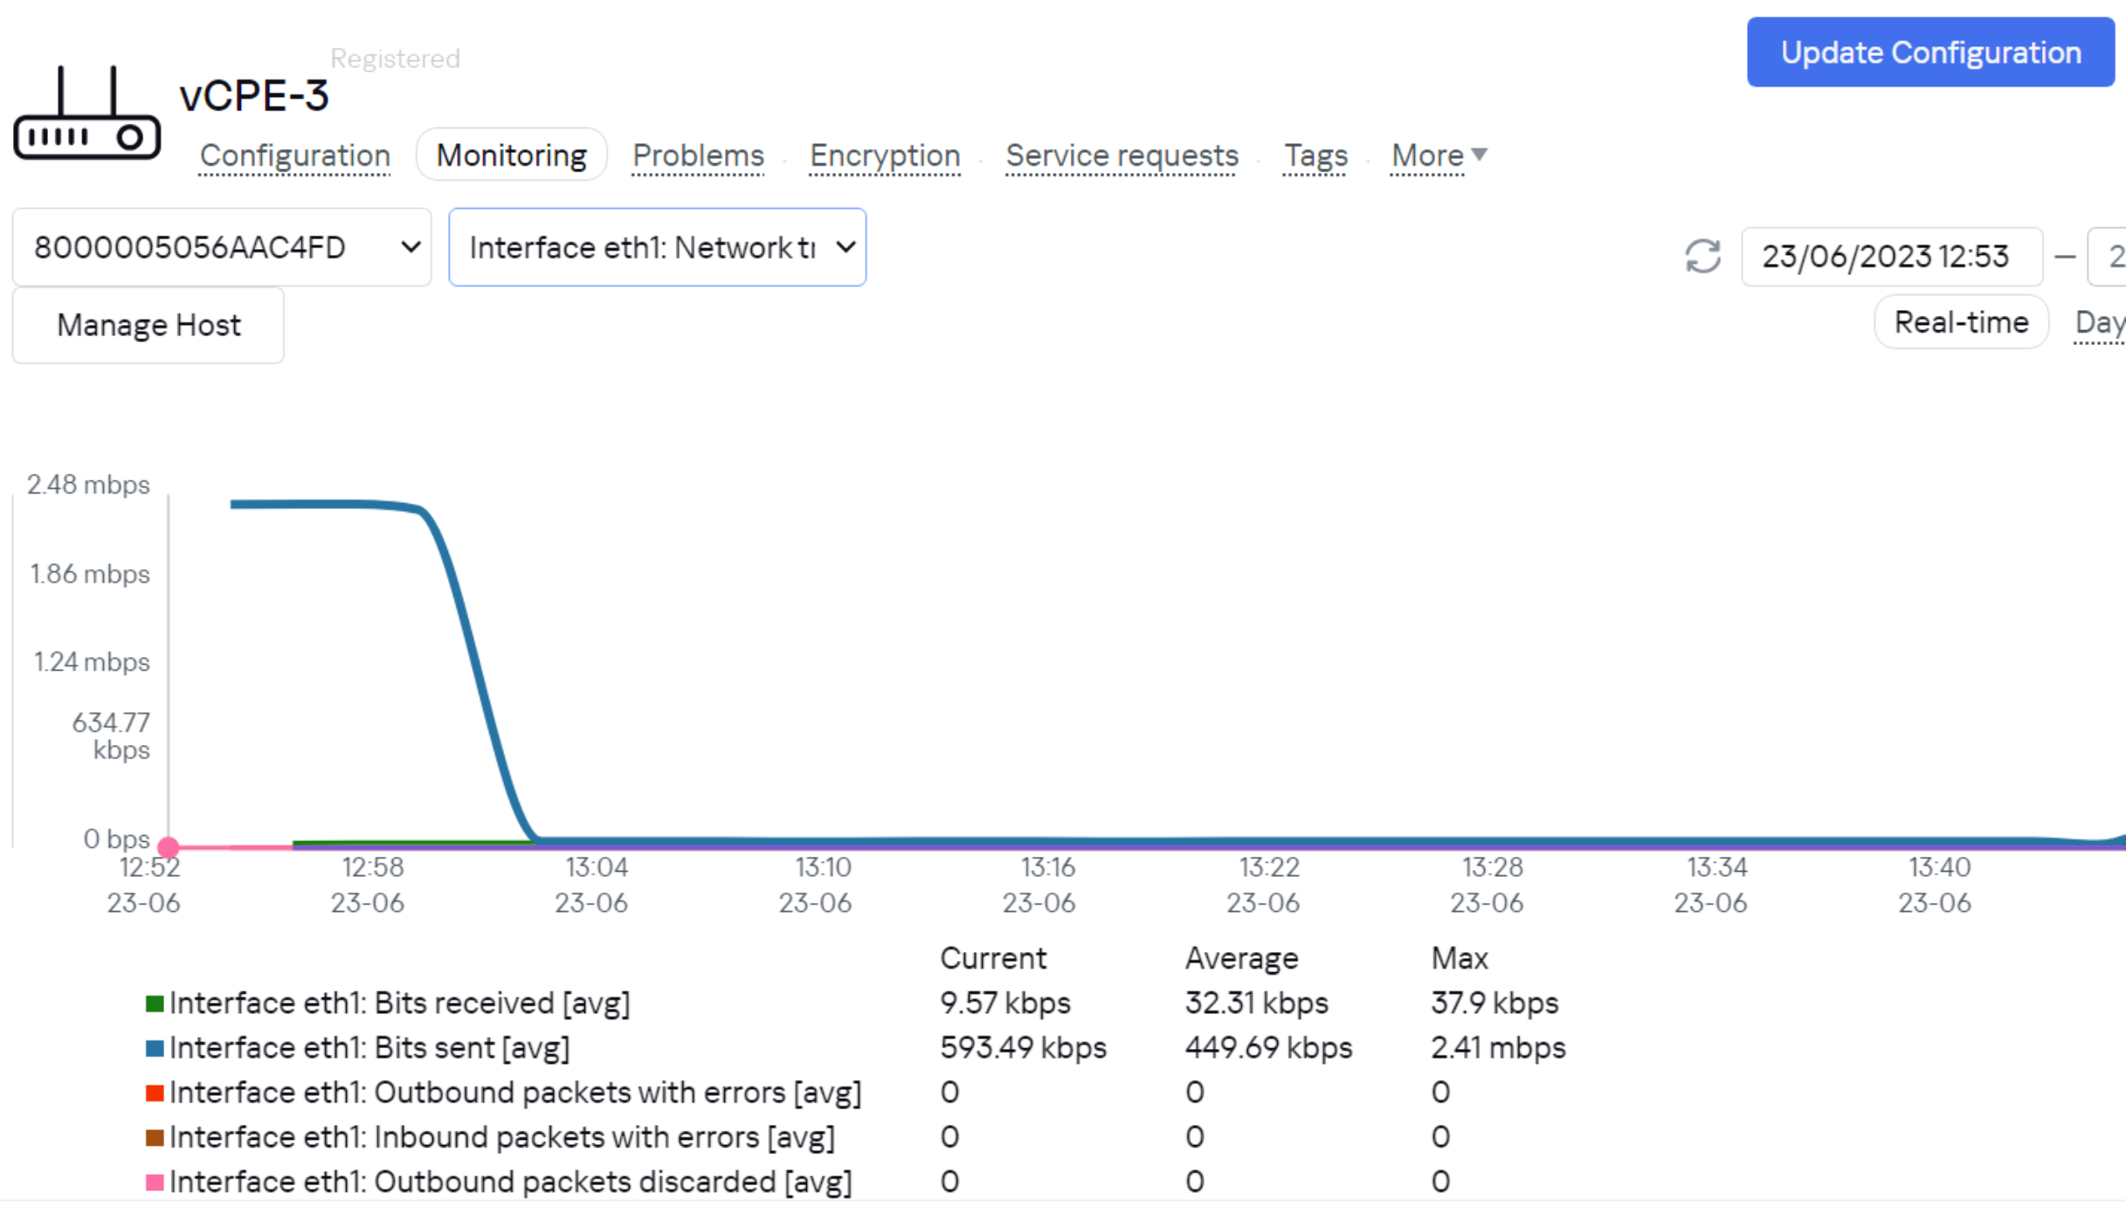Click the red Outbound errors legend swatch

point(155,1093)
